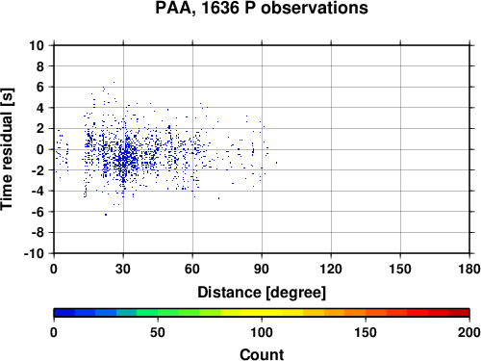This screenshot has height=361, width=481.
Task: Click the x-axis tick label 180
Action: pyautogui.click(x=469, y=269)
